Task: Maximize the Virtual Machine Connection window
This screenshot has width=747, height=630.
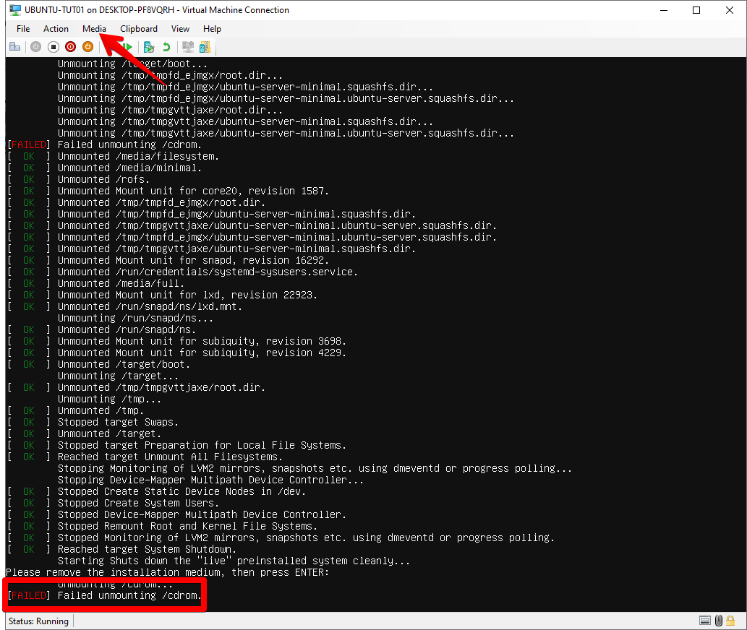Action: point(696,10)
